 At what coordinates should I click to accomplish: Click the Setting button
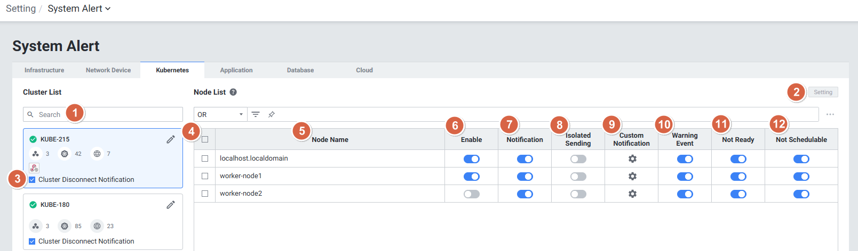pyautogui.click(x=823, y=92)
